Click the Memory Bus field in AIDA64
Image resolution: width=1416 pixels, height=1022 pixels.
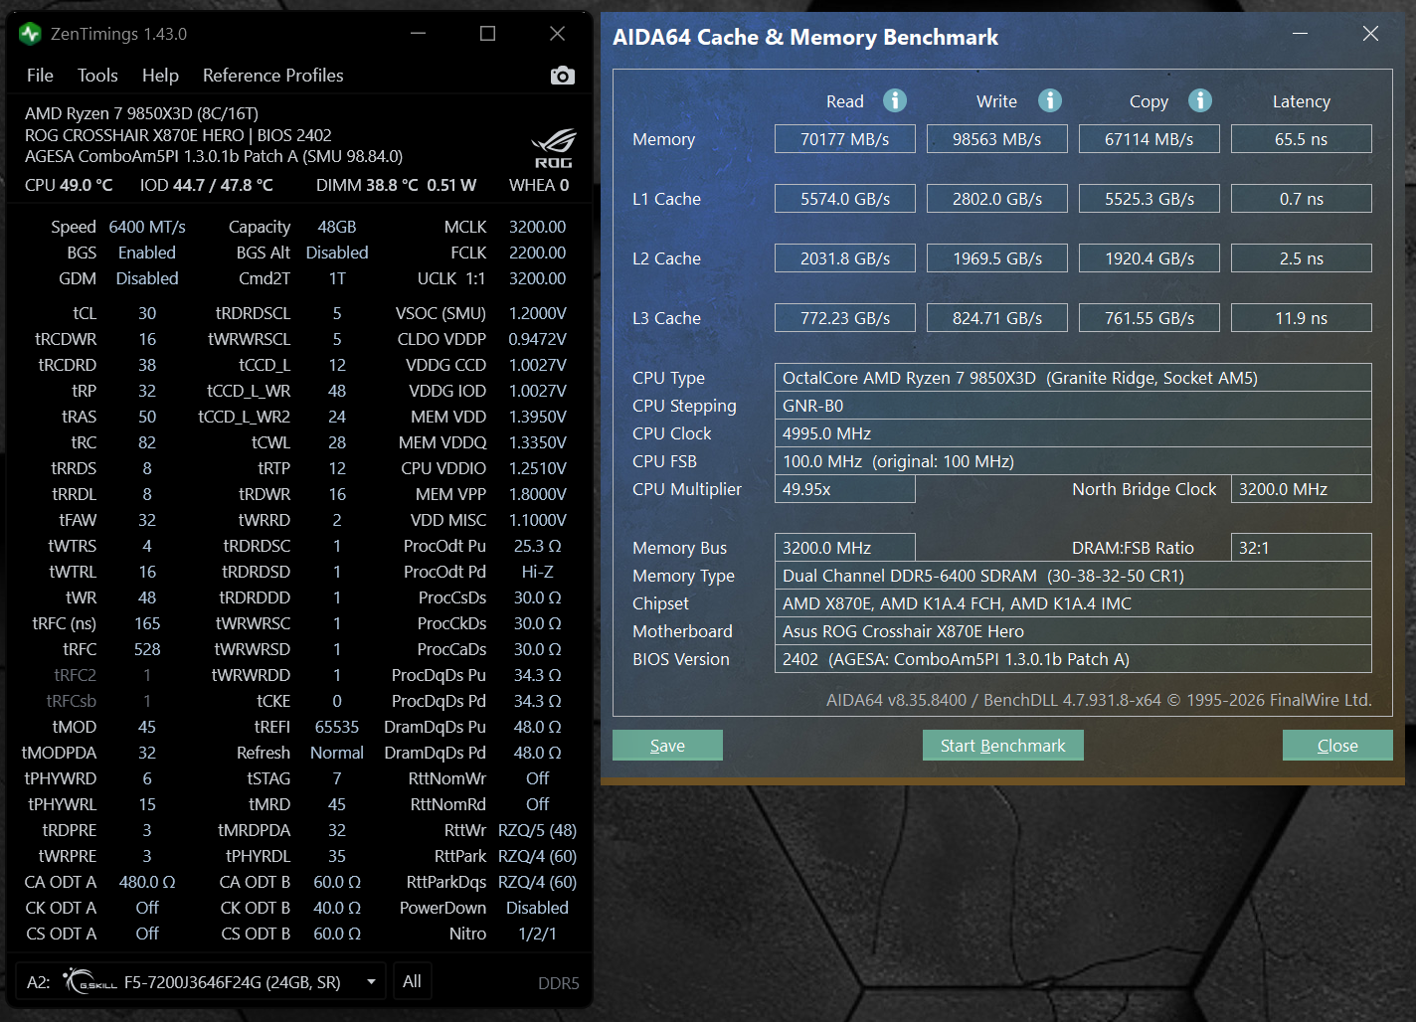coord(845,548)
